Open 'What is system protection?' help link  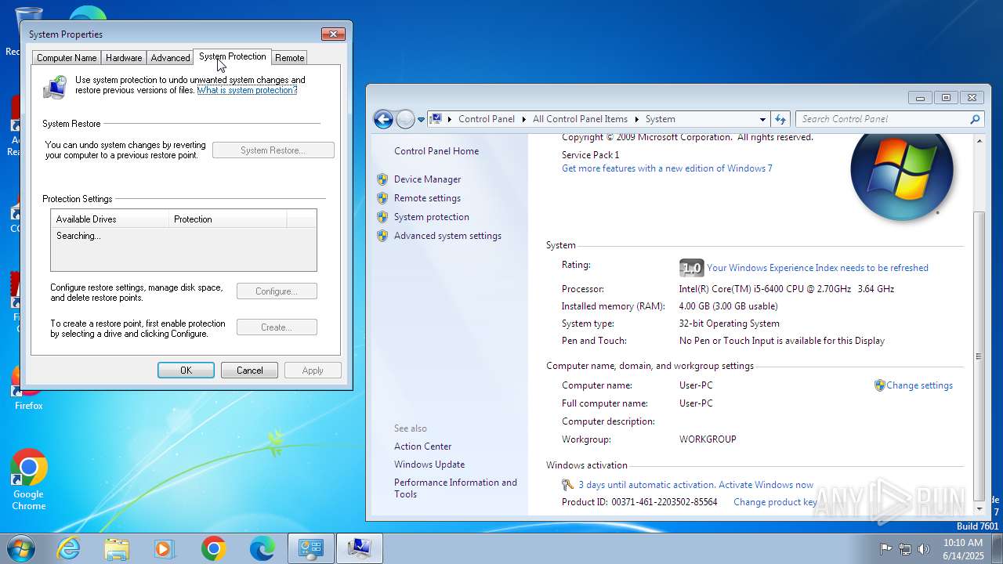click(247, 90)
